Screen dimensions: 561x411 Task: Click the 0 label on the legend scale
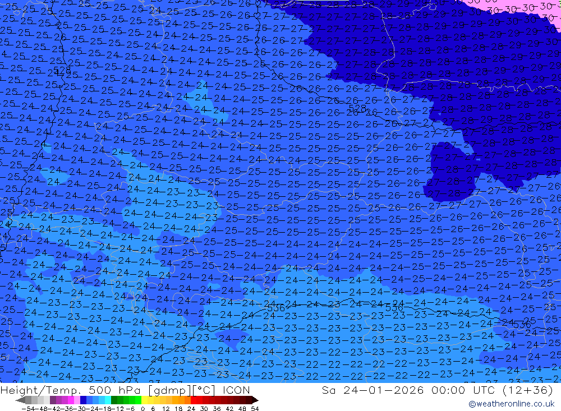[x=142, y=409]
